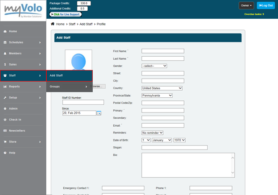The height and width of the screenshot is (195, 278).
Task: Open the Owner account dropdown
Action: 246,5
